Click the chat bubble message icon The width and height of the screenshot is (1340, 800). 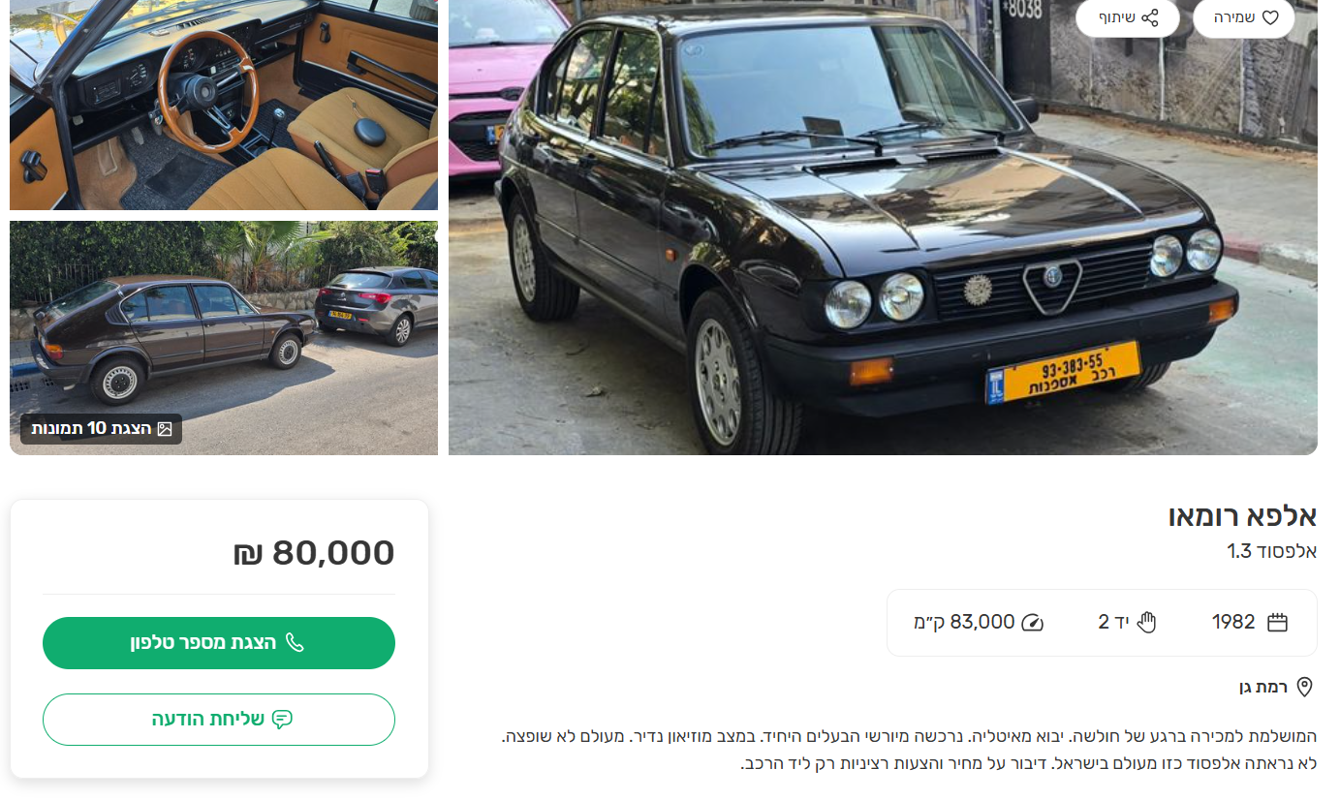282,720
